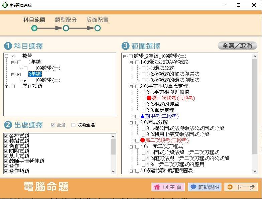Tick the 取消全選 checkbox
This screenshot has height=199, width=262.
point(73,125)
